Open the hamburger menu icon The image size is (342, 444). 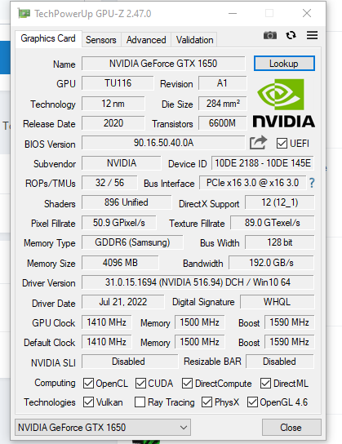(x=312, y=35)
